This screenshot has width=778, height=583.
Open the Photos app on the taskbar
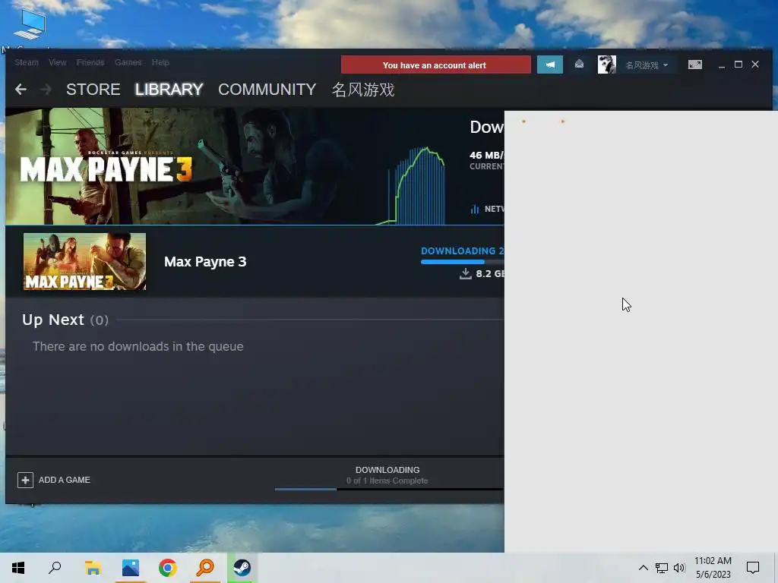click(x=131, y=568)
